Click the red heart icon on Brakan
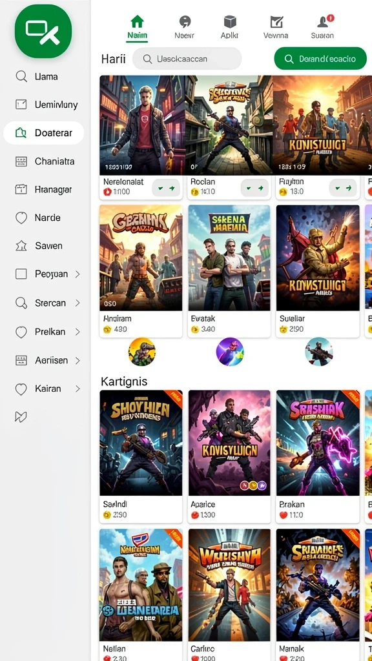The image size is (372, 661). [283, 514]
